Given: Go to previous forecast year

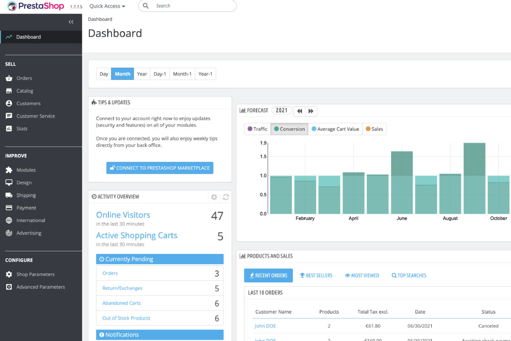Looking at the screenshot, I should 300,111.
